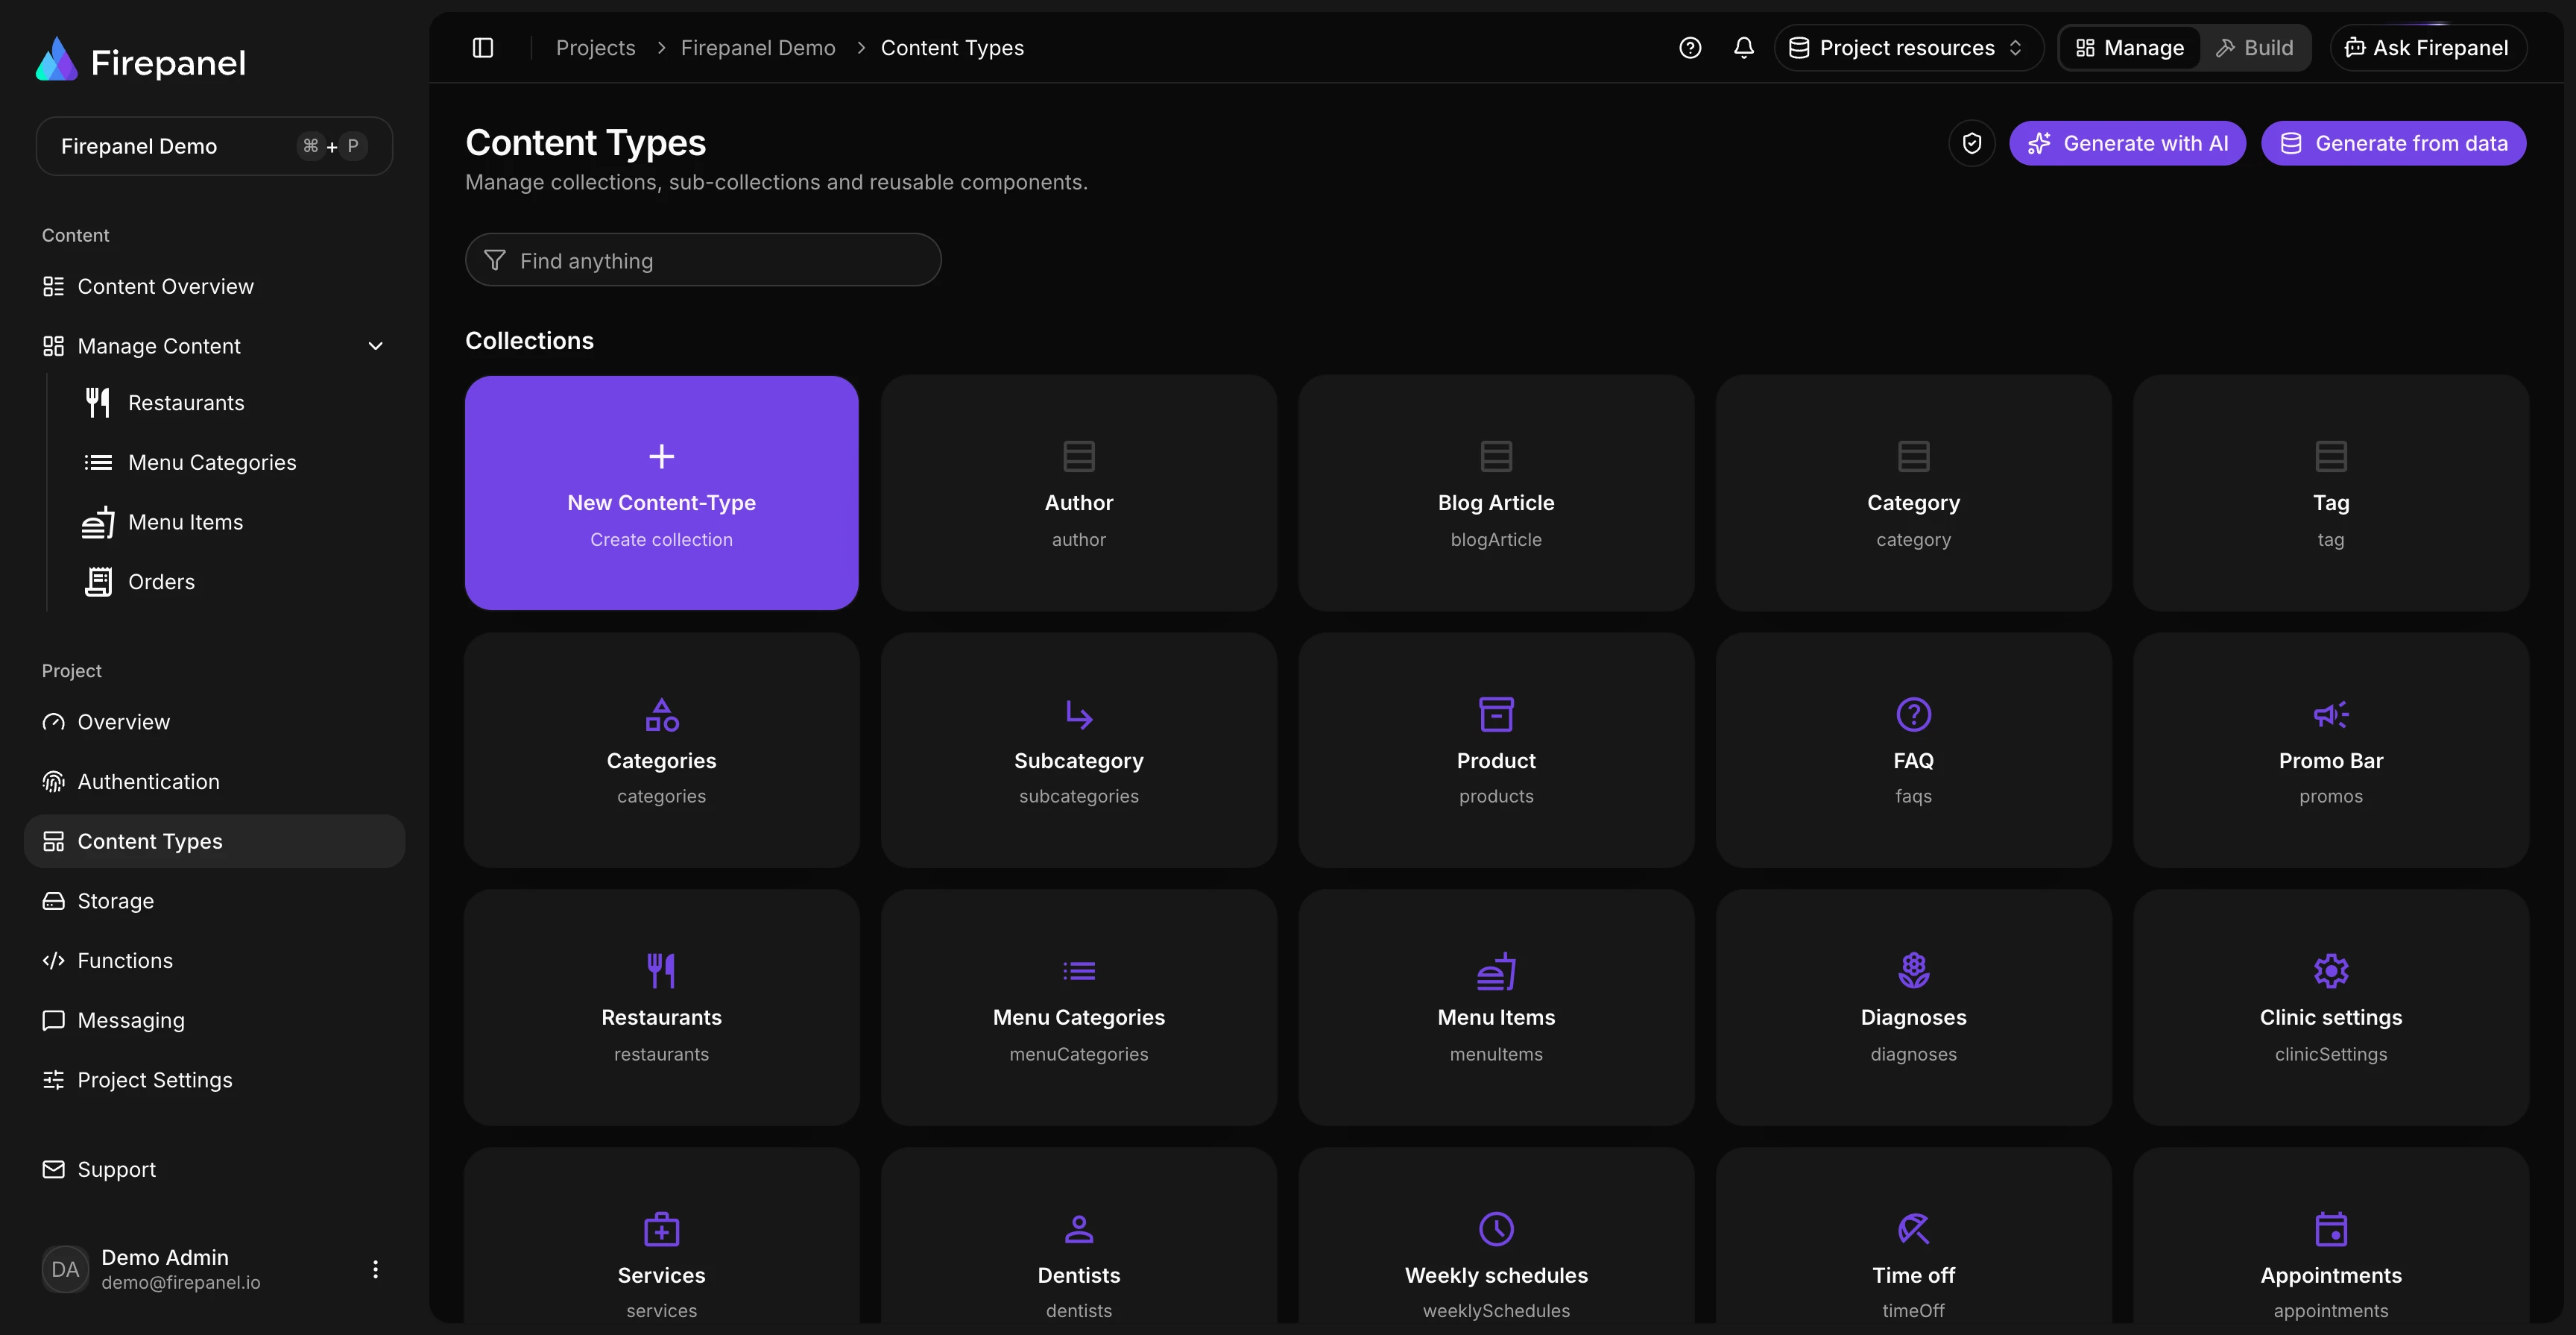This screenshot has width=2576, height=1335.
Task: Click the Subcategory arrow icon
Action: tap(1078, 714)
